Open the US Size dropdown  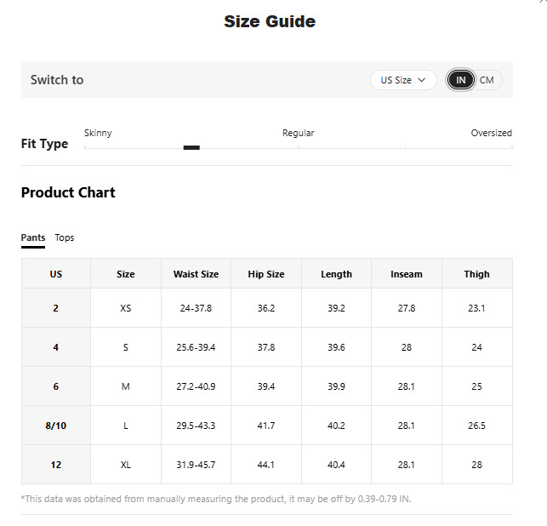403,80
